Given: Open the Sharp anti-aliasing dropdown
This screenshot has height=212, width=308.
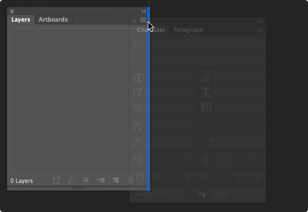Looking at the screenshot, I should pyautogui.click(x=237, y=194).
